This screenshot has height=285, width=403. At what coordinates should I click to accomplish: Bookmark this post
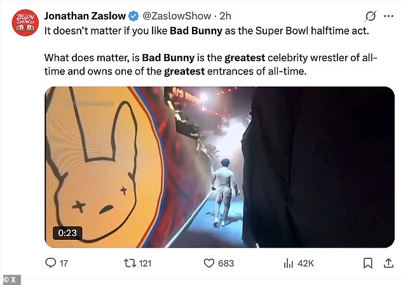[x=367, y=263]
